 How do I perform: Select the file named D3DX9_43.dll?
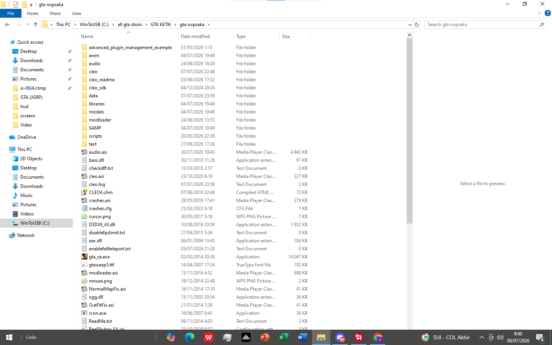[x=102, y=225]
